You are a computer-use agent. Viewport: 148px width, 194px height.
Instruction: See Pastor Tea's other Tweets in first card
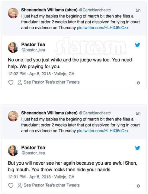[x=52, y=82]
